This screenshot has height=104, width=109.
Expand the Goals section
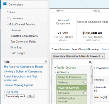click(x=7, y=12)
